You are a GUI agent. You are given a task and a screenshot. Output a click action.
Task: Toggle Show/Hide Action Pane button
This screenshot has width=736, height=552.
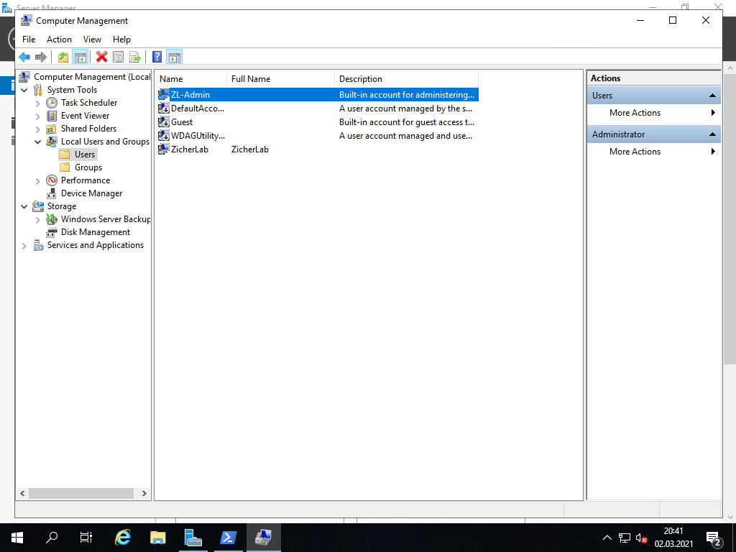click(175, 57)
